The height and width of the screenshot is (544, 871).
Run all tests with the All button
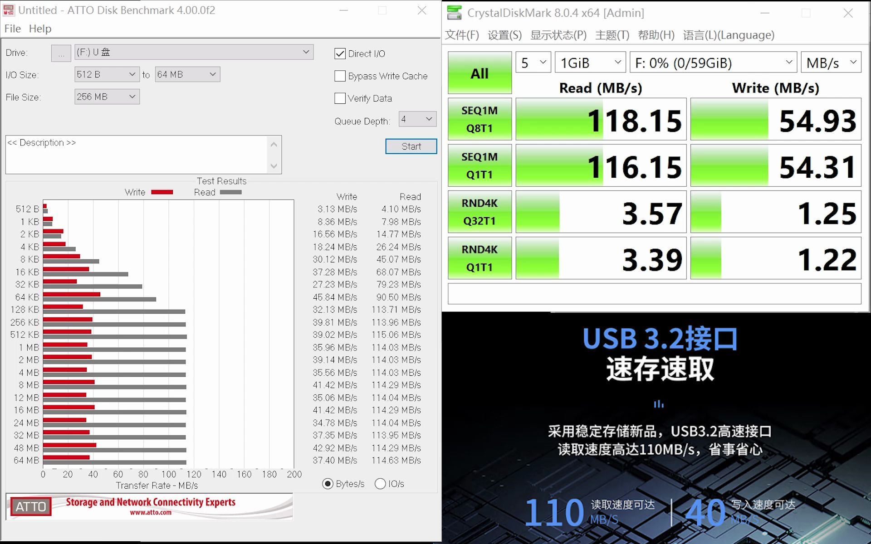click(x=480, y=73)
